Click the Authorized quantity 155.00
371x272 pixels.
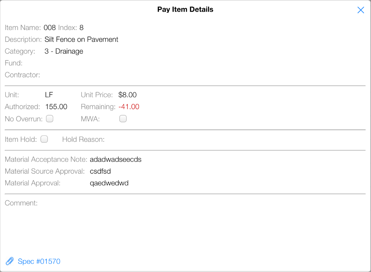pyautogui.click(x=56, y=107)
